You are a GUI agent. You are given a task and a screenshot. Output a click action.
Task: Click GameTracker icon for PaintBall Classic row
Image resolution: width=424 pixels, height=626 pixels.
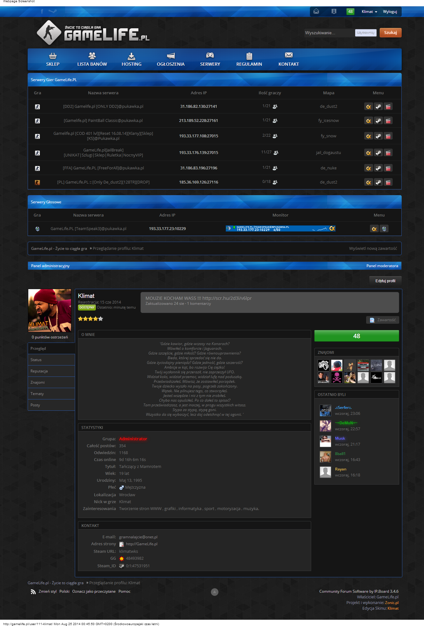click(x=369, y=121)
